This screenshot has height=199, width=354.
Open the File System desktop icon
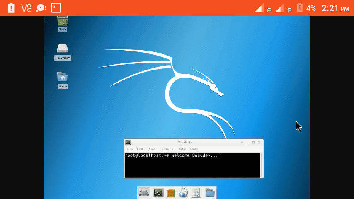tap(63, 52)
